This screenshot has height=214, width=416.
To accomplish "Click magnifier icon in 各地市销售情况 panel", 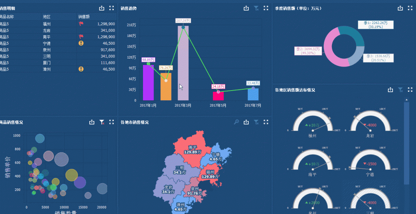I will [x=236, y=122].
